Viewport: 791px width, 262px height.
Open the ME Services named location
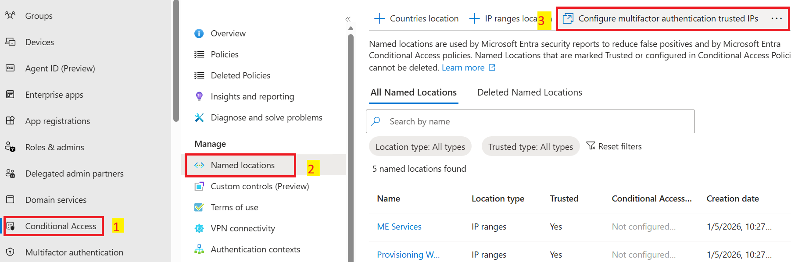pyautogui.click(x=399, y=227)
